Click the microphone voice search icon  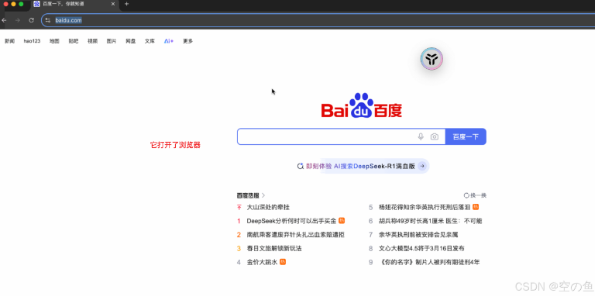click(x=421, y=136)
